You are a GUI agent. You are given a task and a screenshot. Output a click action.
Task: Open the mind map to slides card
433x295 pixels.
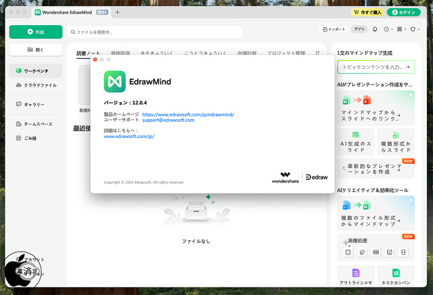376,108
